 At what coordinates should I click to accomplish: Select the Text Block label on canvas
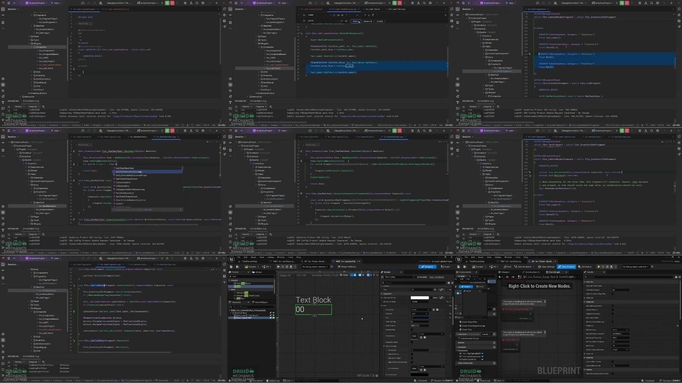pos(313,300)
